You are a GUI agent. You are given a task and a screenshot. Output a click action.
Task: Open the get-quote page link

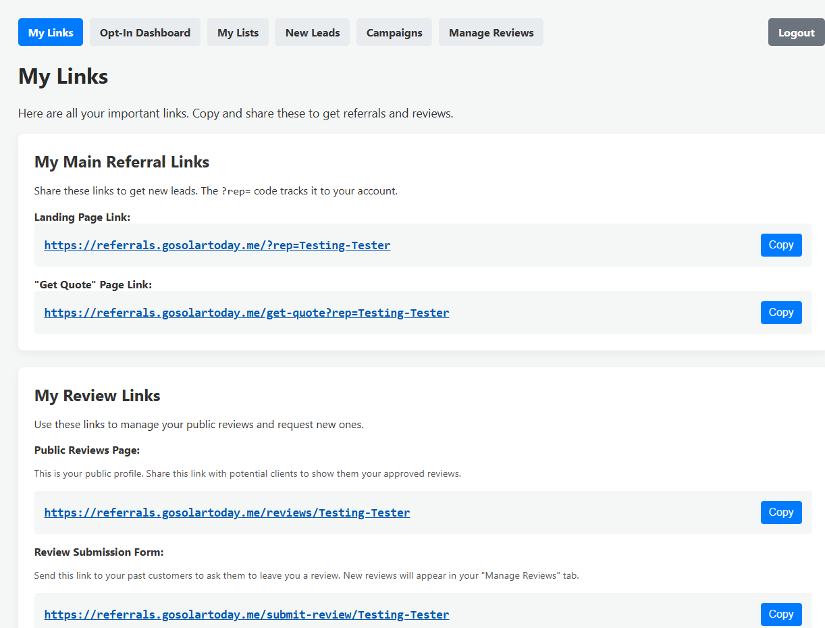246,312
